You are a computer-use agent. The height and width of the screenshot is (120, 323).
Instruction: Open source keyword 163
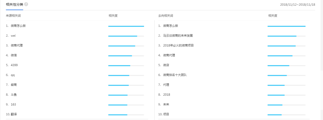click(13, 104)
